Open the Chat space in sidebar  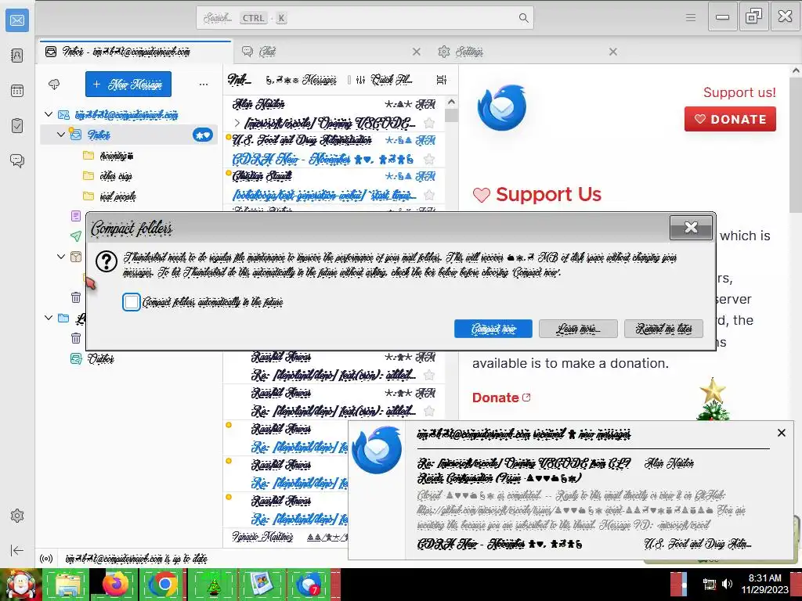(17, 161)
